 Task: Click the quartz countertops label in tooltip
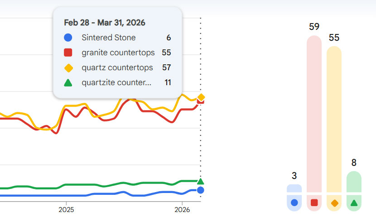(118, 68)
